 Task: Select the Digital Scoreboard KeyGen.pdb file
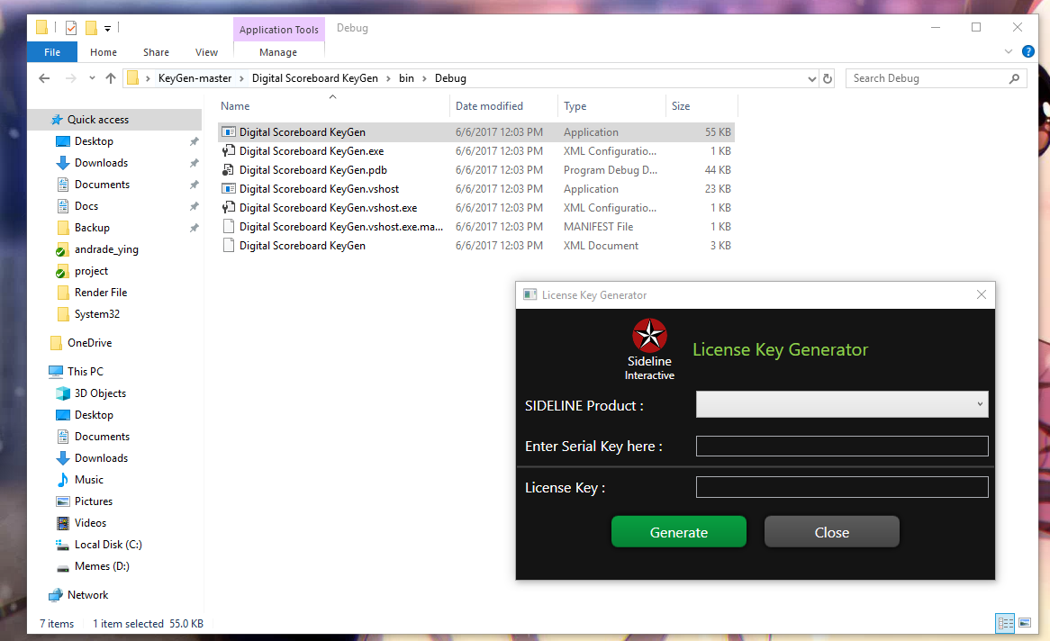click(x=476, y=170)
